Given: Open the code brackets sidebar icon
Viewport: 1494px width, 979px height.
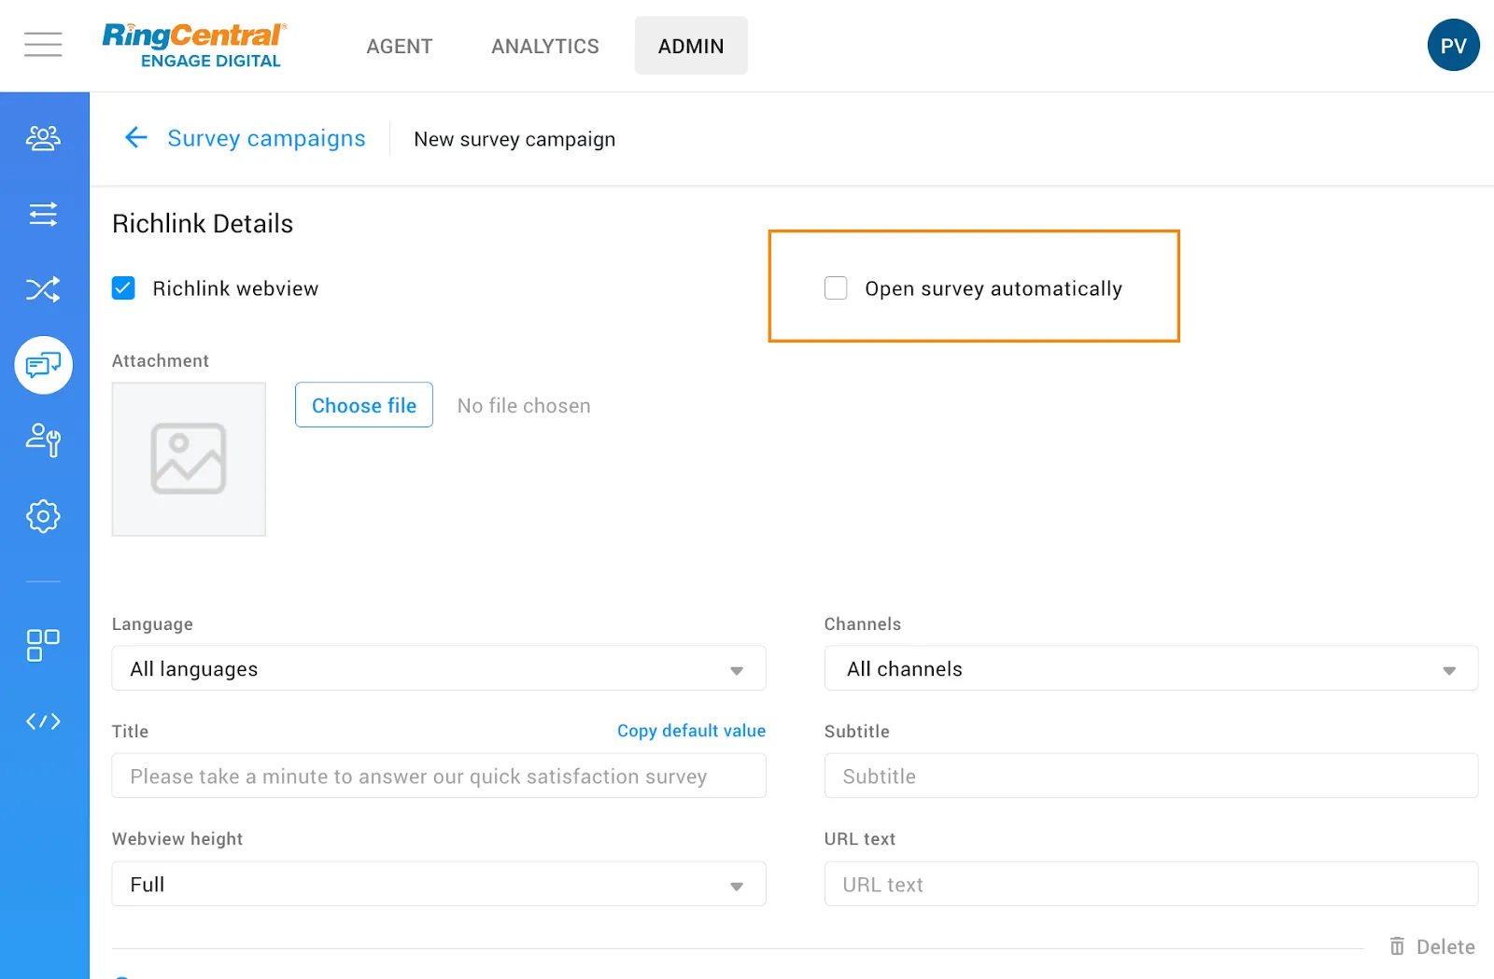Looking at the screenshot, I should point(43,721).
